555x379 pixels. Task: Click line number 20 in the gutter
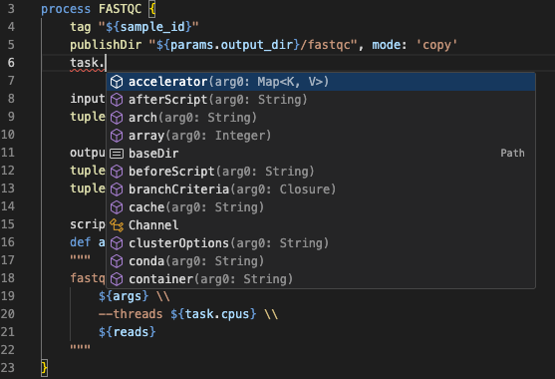8,314
